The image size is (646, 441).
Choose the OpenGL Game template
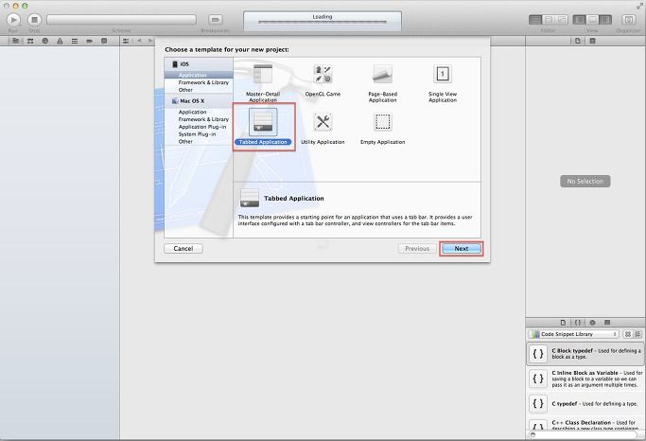pos(323,80)
